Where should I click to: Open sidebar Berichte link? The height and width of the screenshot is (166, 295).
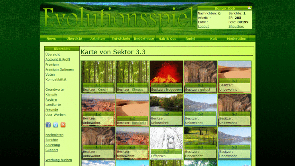pos(52,140)
